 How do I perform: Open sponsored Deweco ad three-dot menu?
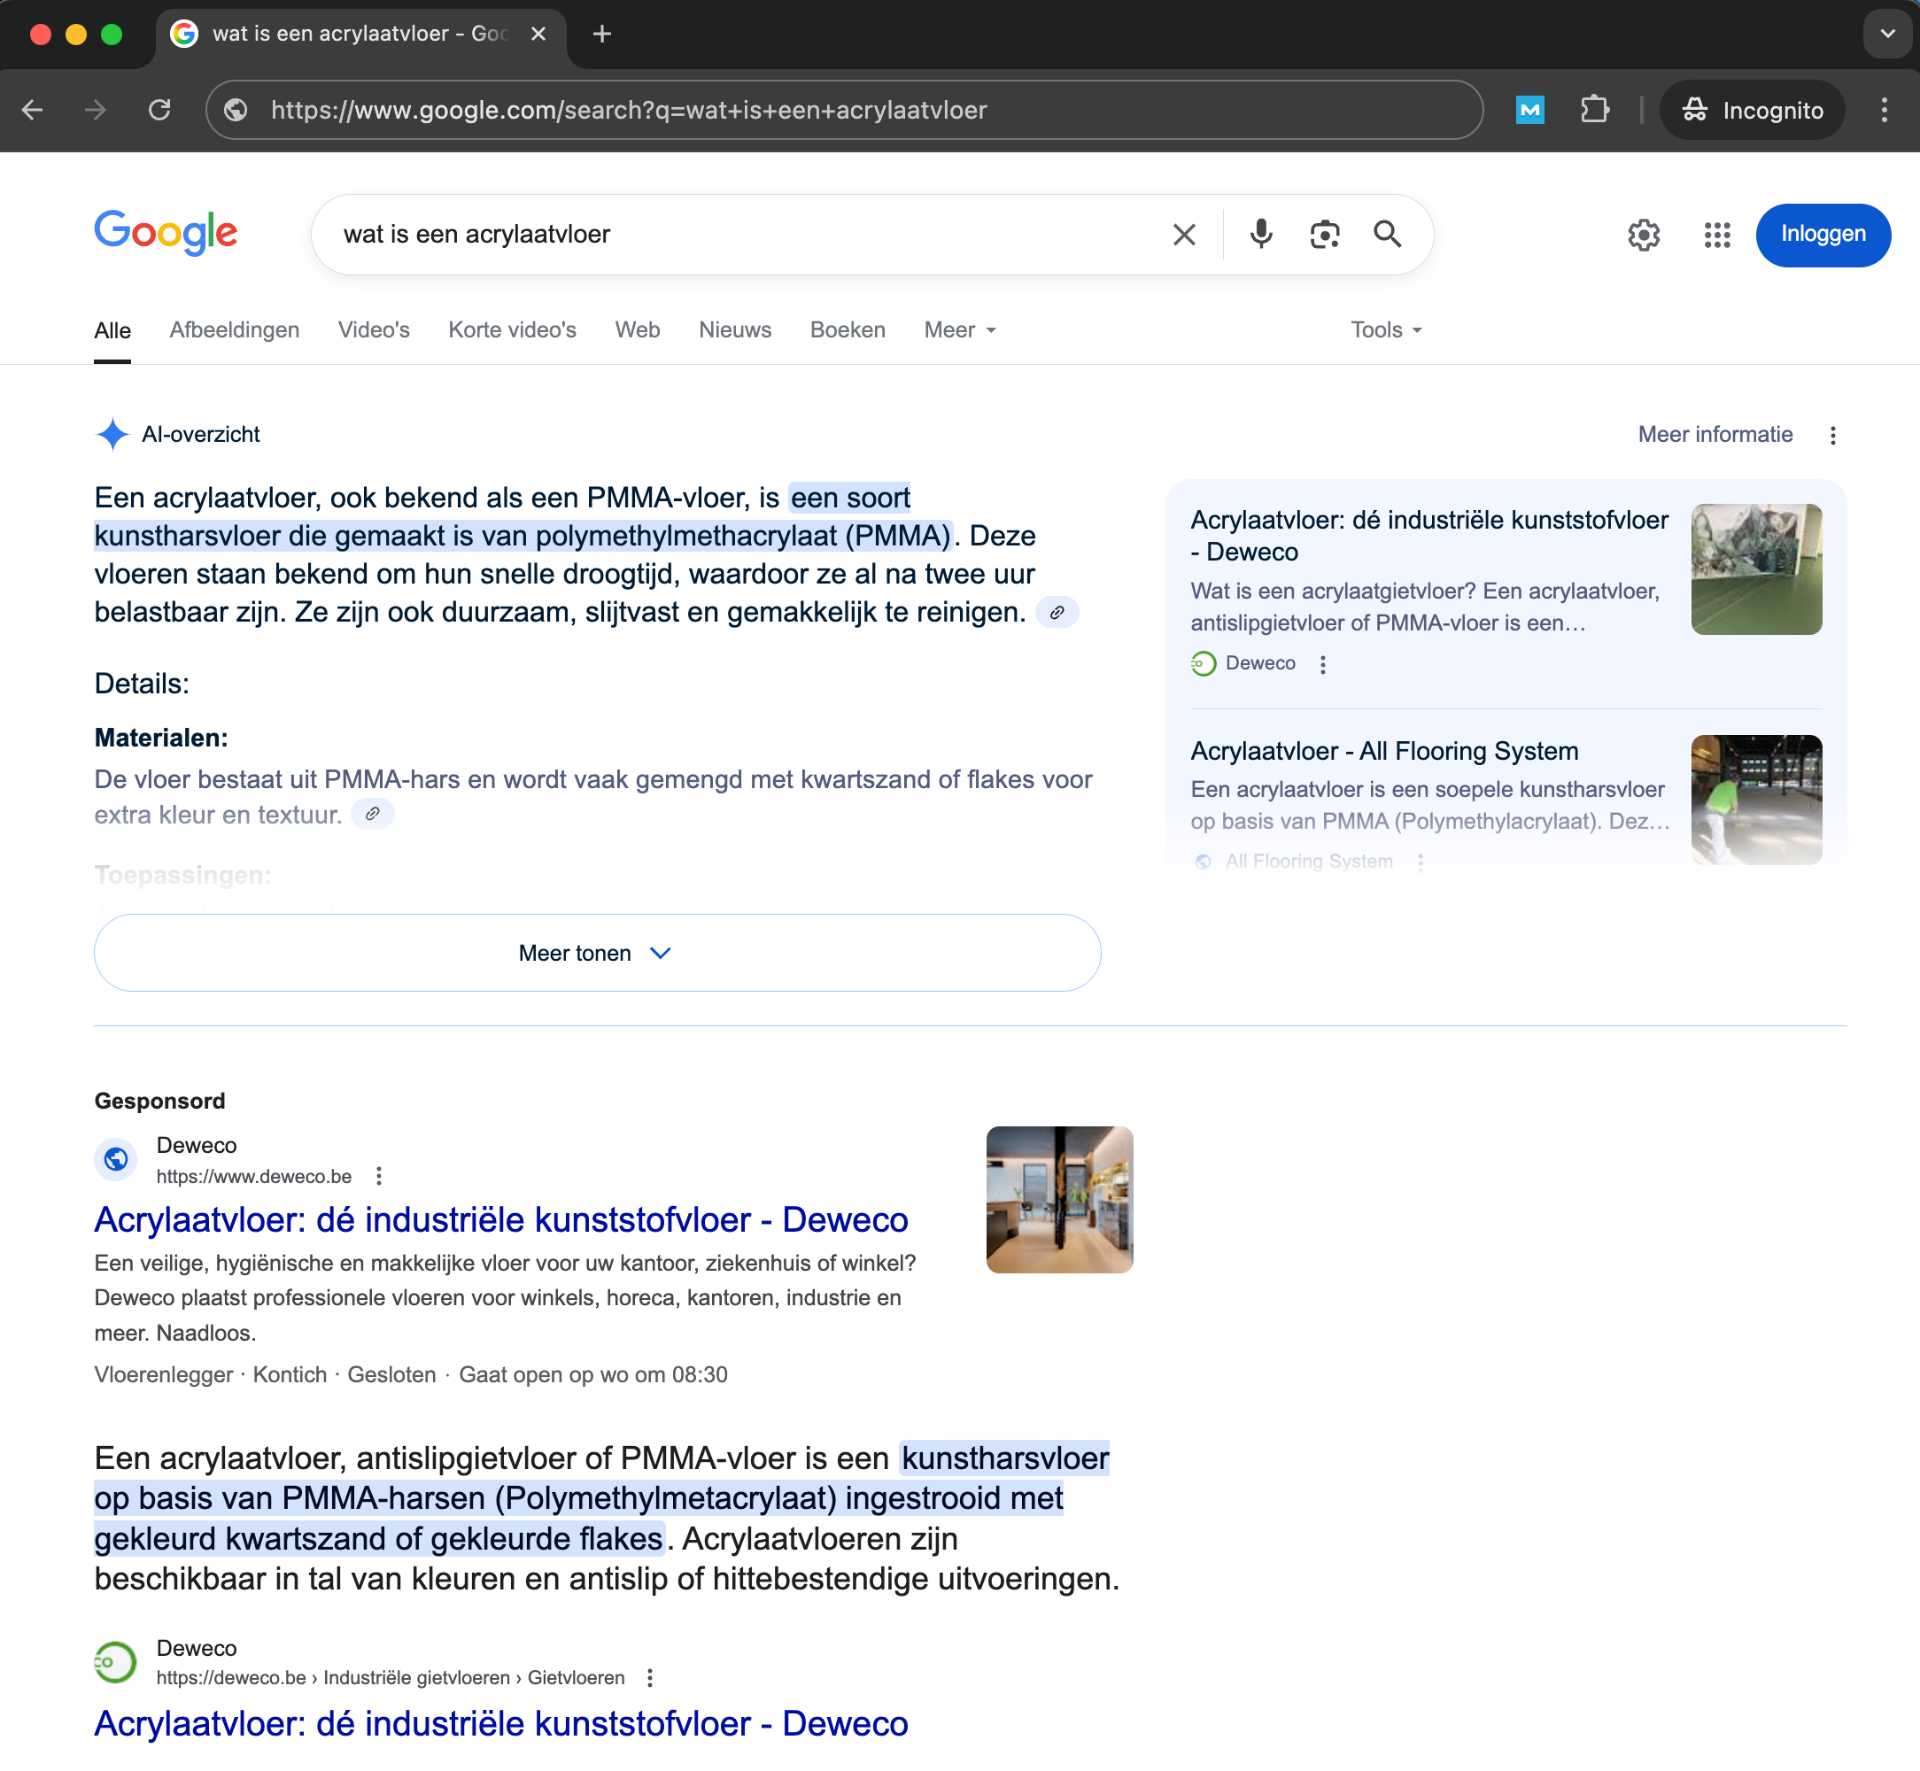click(x=380, y=1176)
